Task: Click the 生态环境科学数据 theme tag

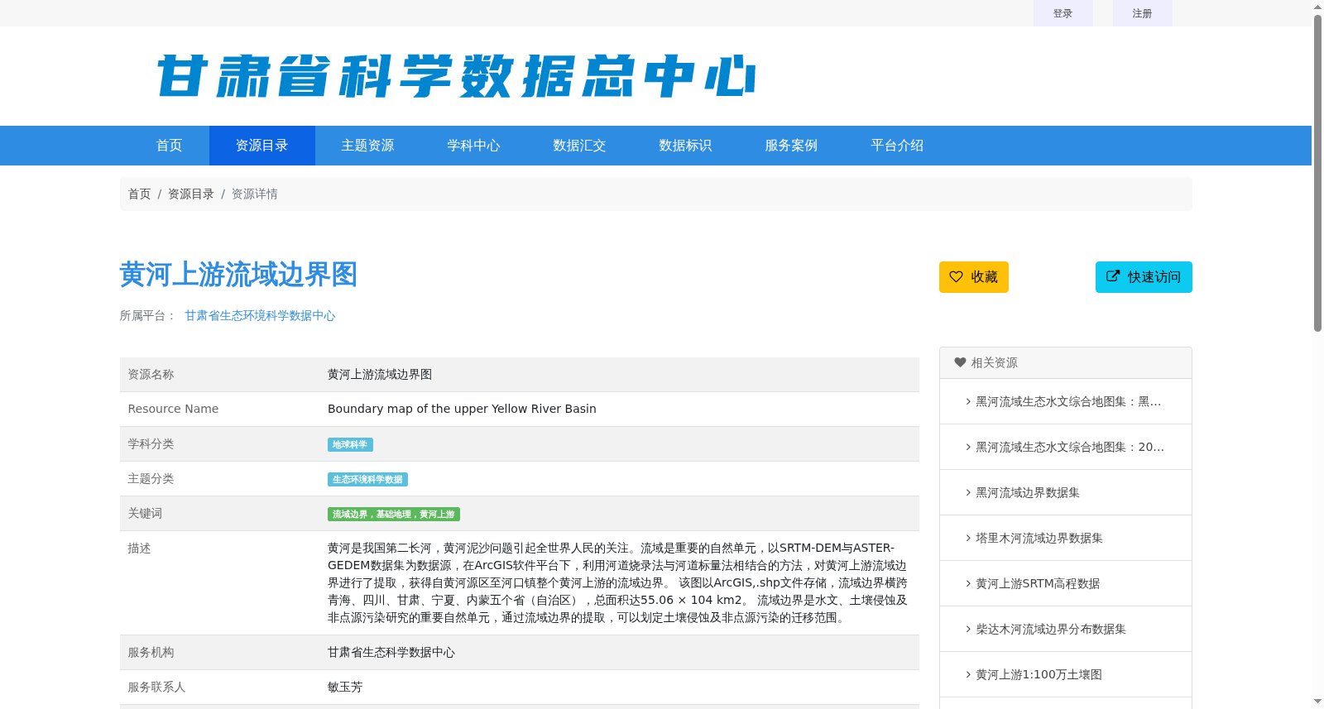Action: click(367, 479)
